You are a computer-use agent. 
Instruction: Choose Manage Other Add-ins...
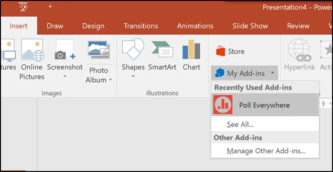[265, 151]
